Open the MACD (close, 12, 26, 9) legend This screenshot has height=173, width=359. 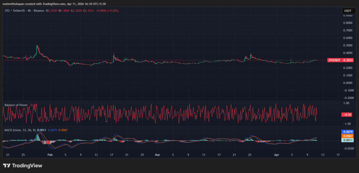20,130
